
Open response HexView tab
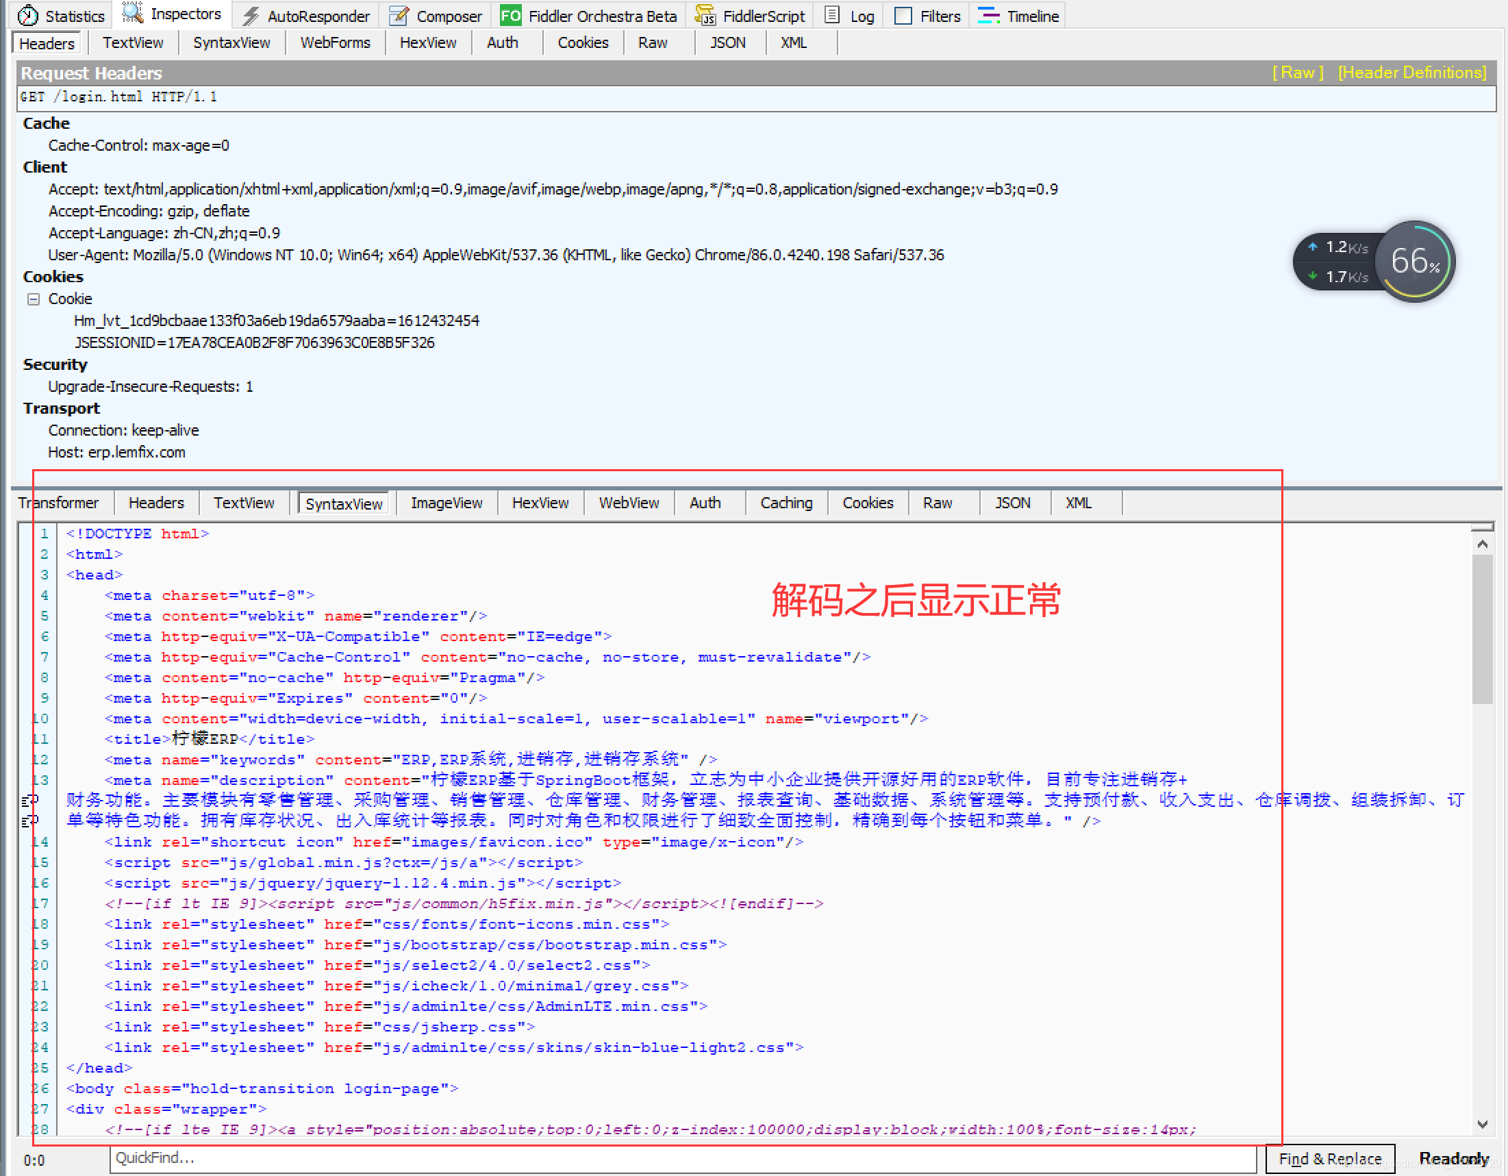pyautogui.click(x=540, y=503)
